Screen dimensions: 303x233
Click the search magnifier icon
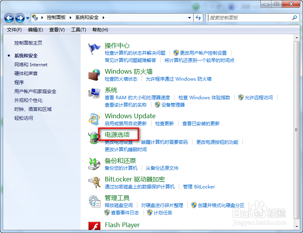(x=294, y=18)
